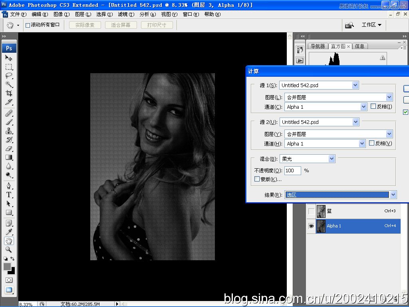Open Hand tool preset picker arrow
The height and width of the screenshot is (307, 409).
point(18,25)
